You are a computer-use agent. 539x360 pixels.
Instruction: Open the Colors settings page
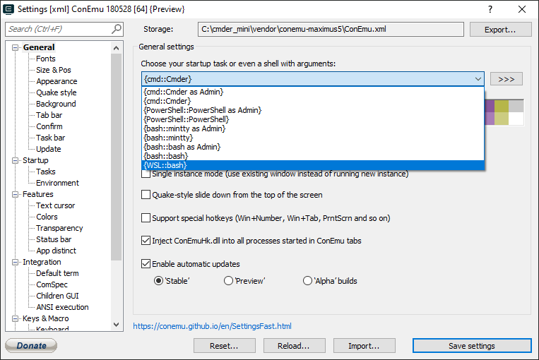click(x=47, y=217)
